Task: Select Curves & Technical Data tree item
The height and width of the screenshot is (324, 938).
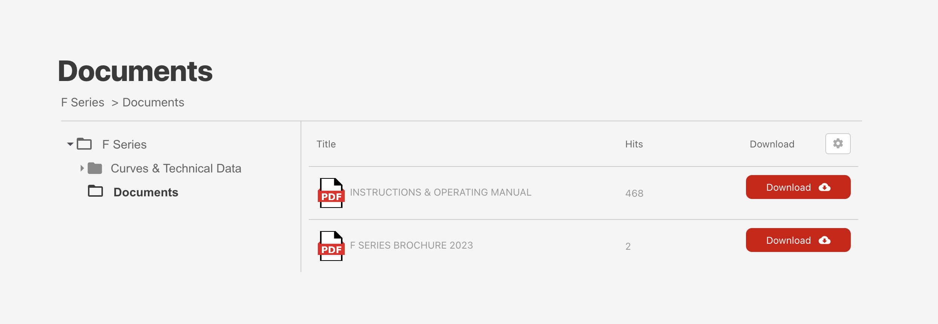Action: click(x=176, y=168)
